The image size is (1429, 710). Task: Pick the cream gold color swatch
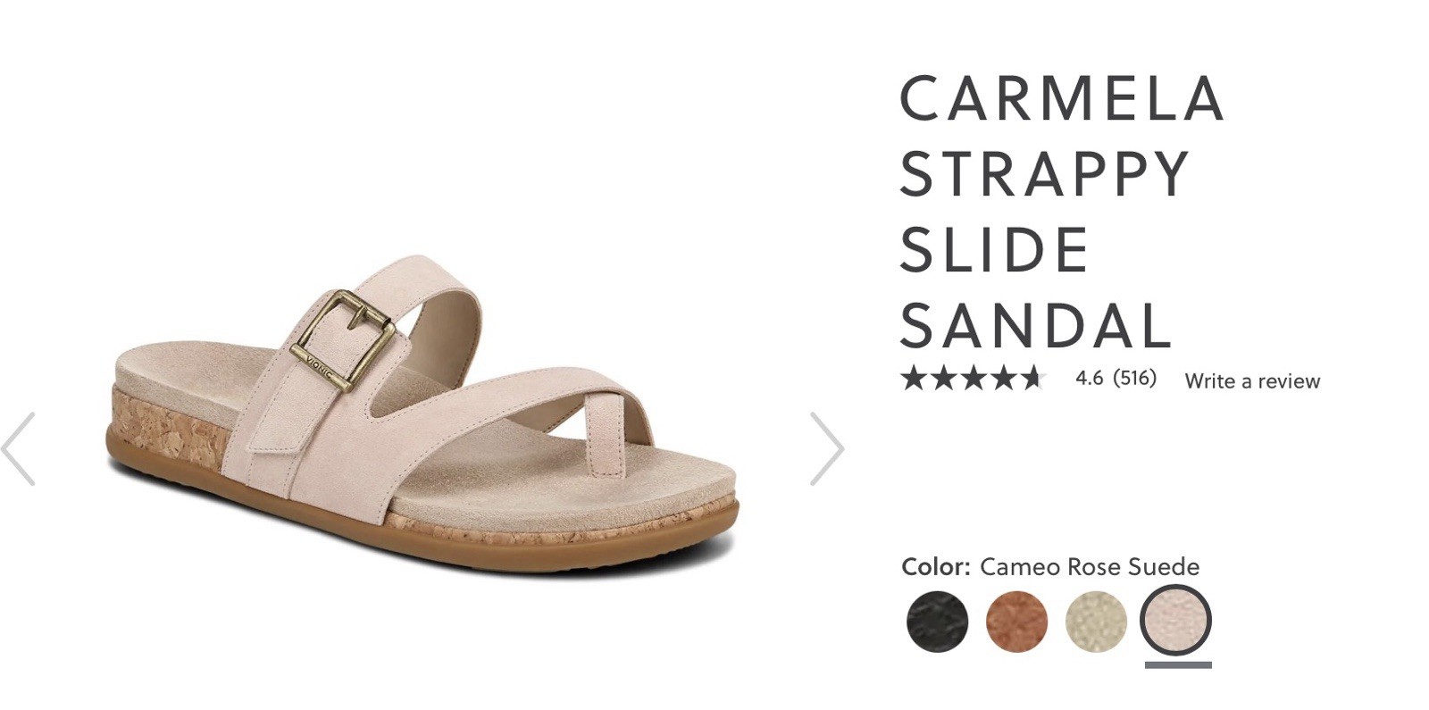(1096, 621)
